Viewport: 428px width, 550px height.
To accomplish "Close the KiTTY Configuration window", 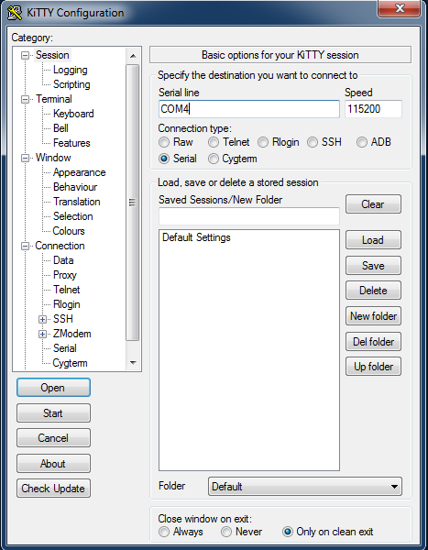I will point(399,8).
